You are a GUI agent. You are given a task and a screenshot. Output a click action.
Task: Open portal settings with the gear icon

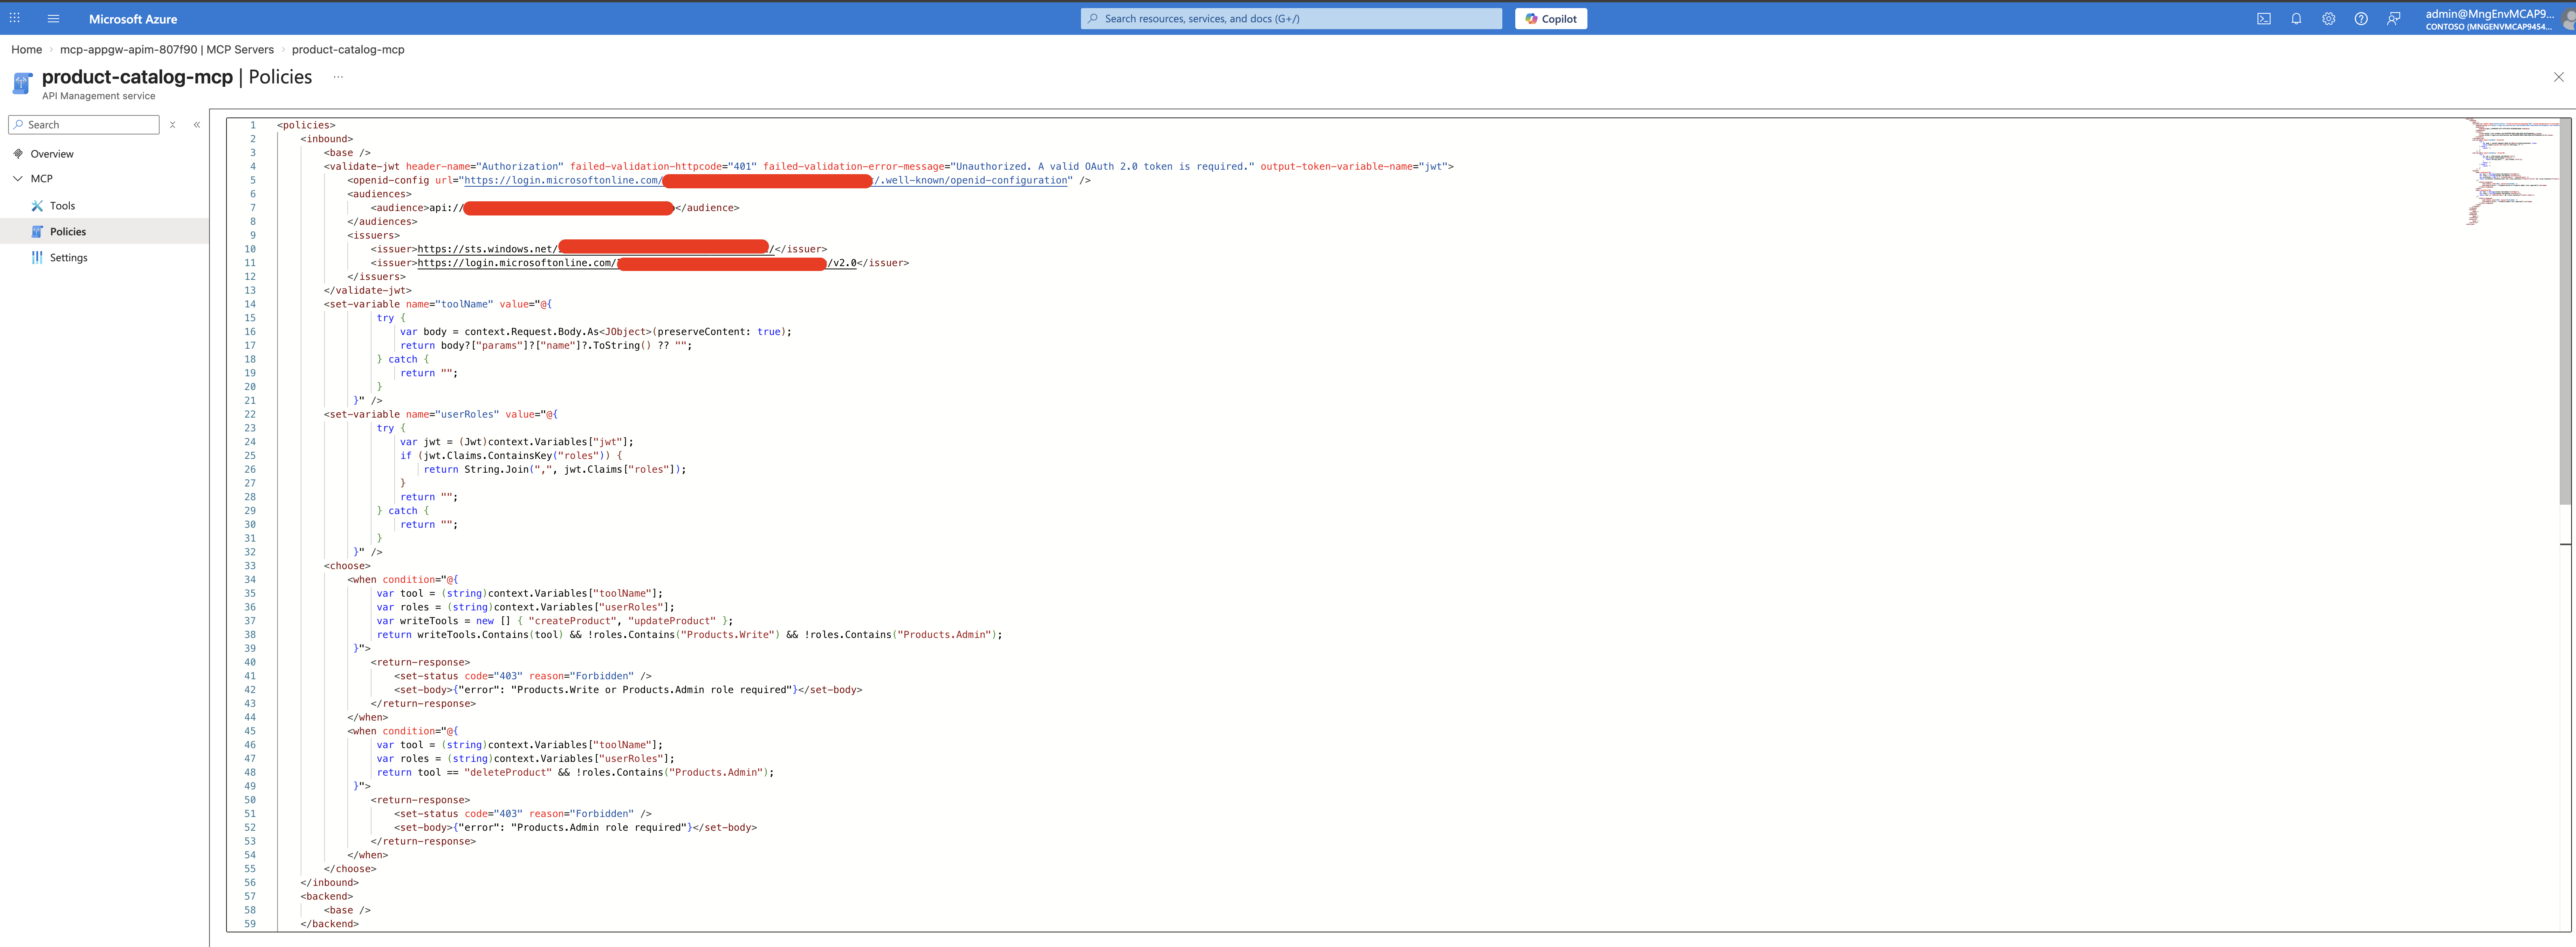click(x=2328, y=18)
